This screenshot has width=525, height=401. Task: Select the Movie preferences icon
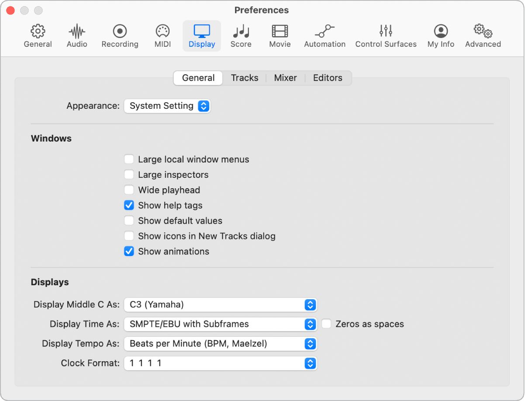point(280,36)
